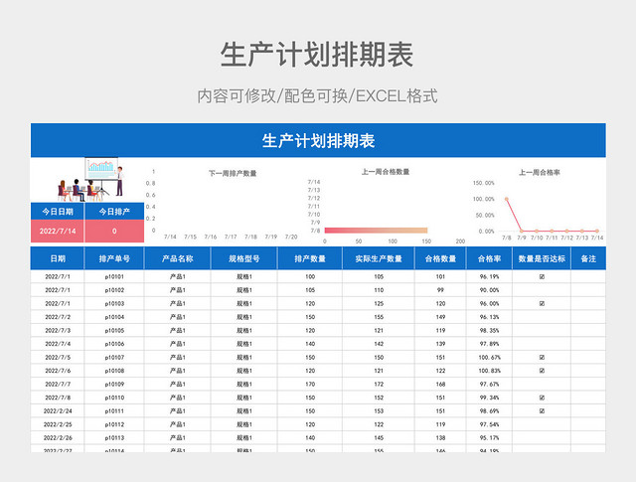Click the 100.67% pass rate cell
The image size is (636, 482).
coord(489,358)
